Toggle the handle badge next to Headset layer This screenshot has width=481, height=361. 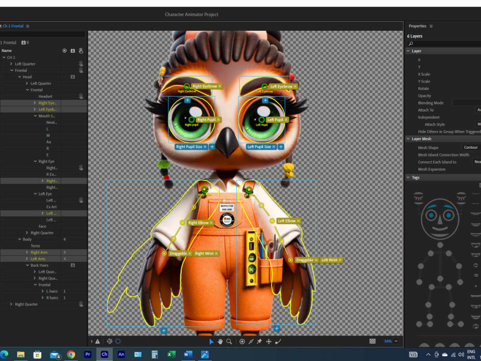(81, 96)
